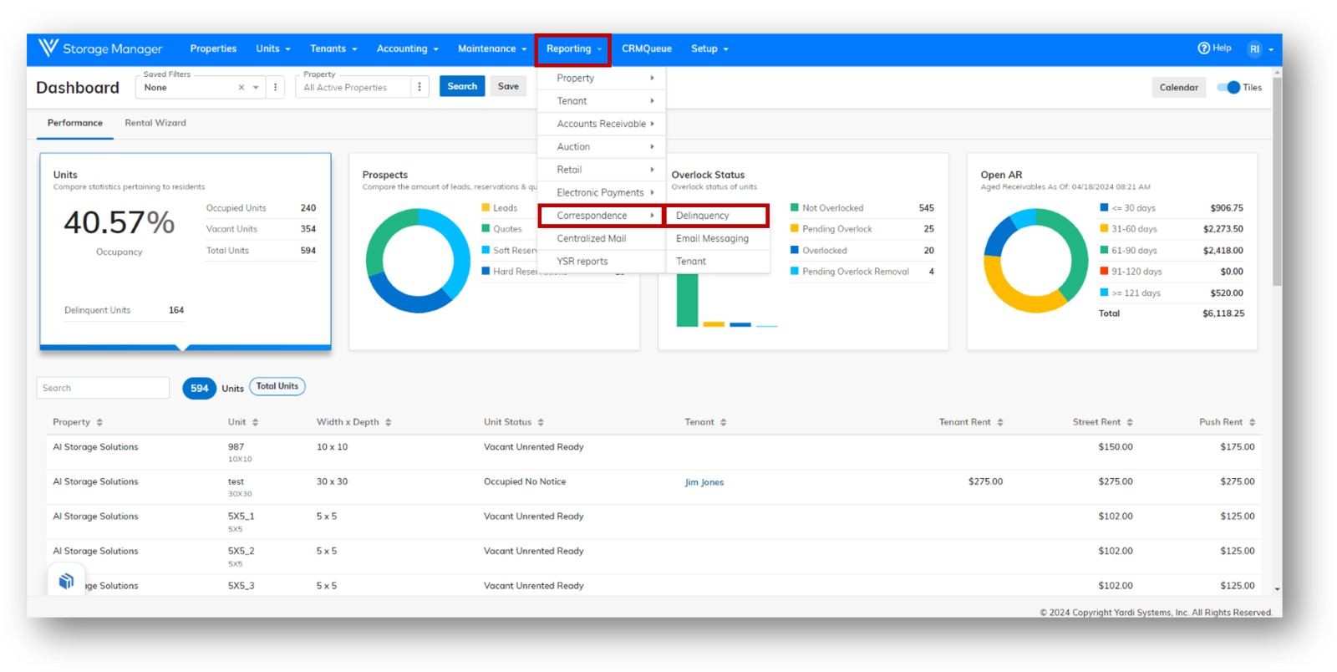Sort table by Property column arrows
Screen dimensions: 1337x672
(99, 422)
